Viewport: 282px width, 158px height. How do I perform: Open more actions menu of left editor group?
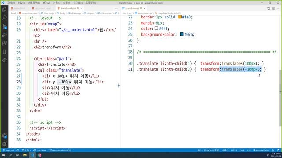116,8
